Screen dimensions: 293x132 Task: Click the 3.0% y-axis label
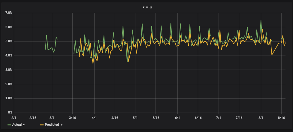[9, 70]
